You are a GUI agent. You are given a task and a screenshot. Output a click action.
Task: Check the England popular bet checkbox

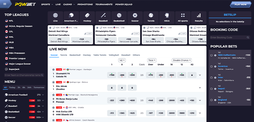pyautogui.click(x=211, y=100)
